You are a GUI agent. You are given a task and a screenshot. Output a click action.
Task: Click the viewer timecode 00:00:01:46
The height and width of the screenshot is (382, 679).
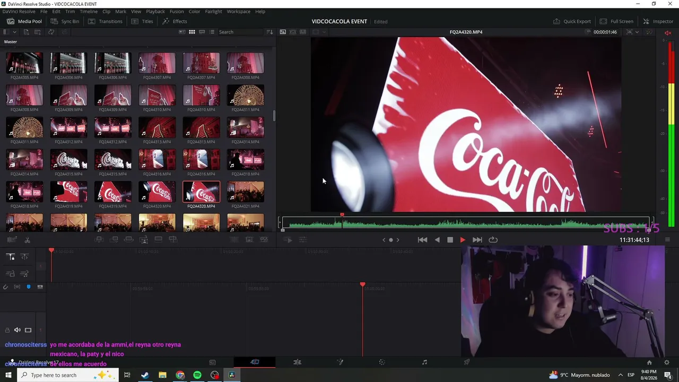point(605,32)
